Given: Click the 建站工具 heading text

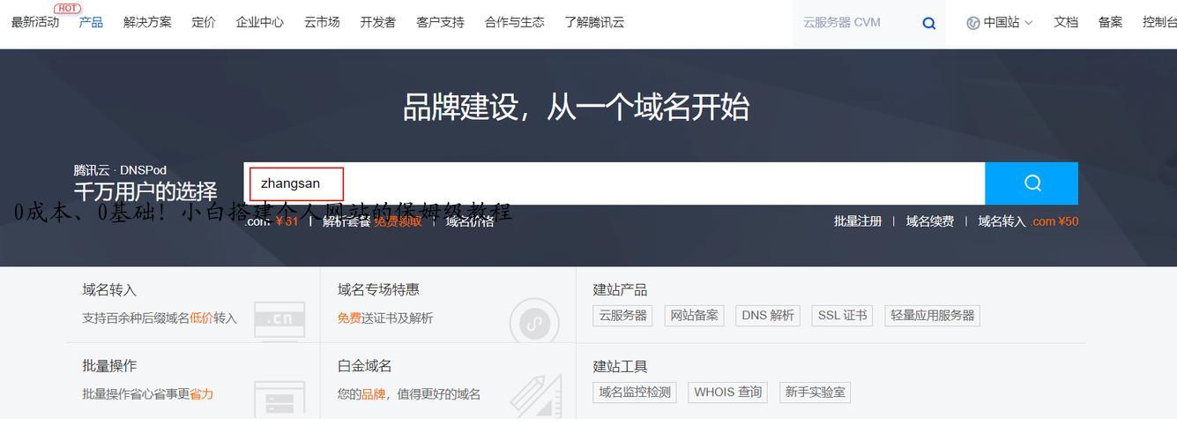Looking at the screenshot, I should (x=620, y=366).
